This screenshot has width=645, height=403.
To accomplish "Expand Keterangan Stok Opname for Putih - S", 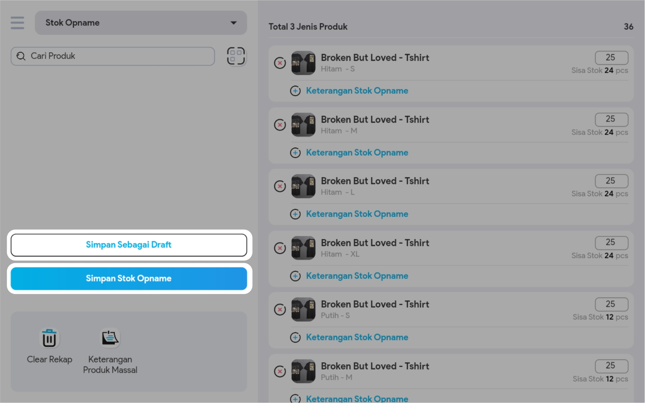I will point(357,337).
